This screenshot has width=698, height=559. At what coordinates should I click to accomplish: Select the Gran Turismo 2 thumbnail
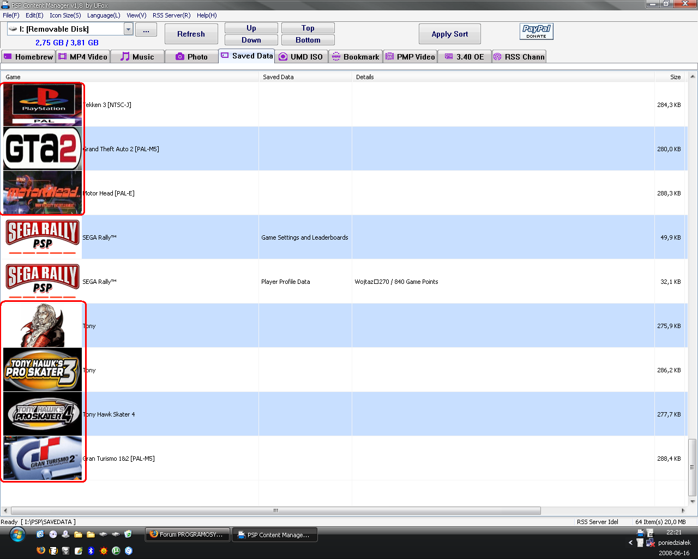coord(43,458)
